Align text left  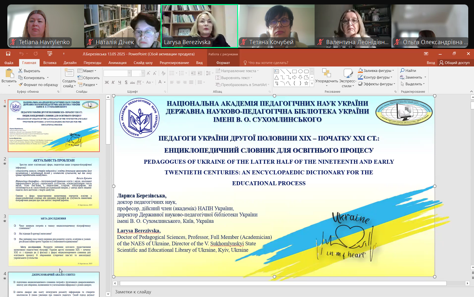(172, 82)
